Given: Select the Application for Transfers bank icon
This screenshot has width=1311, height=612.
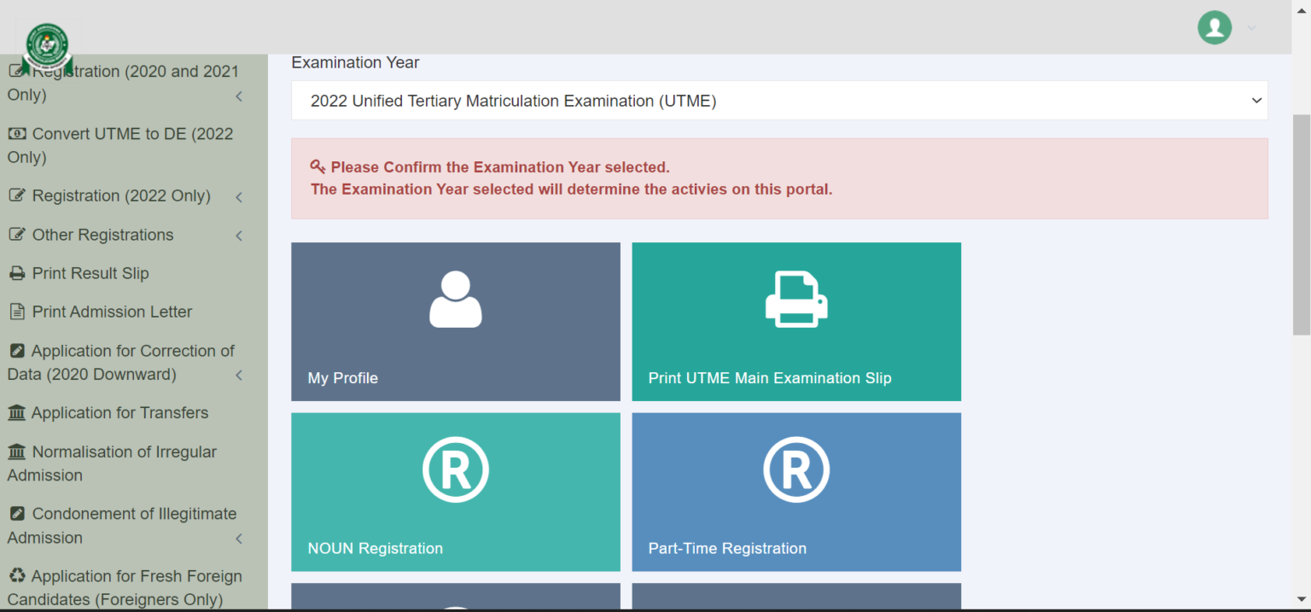Looking at the screenshot, I should coord(19,412).
